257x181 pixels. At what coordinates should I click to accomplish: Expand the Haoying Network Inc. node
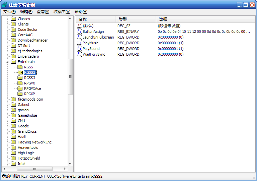pos(7,142)
